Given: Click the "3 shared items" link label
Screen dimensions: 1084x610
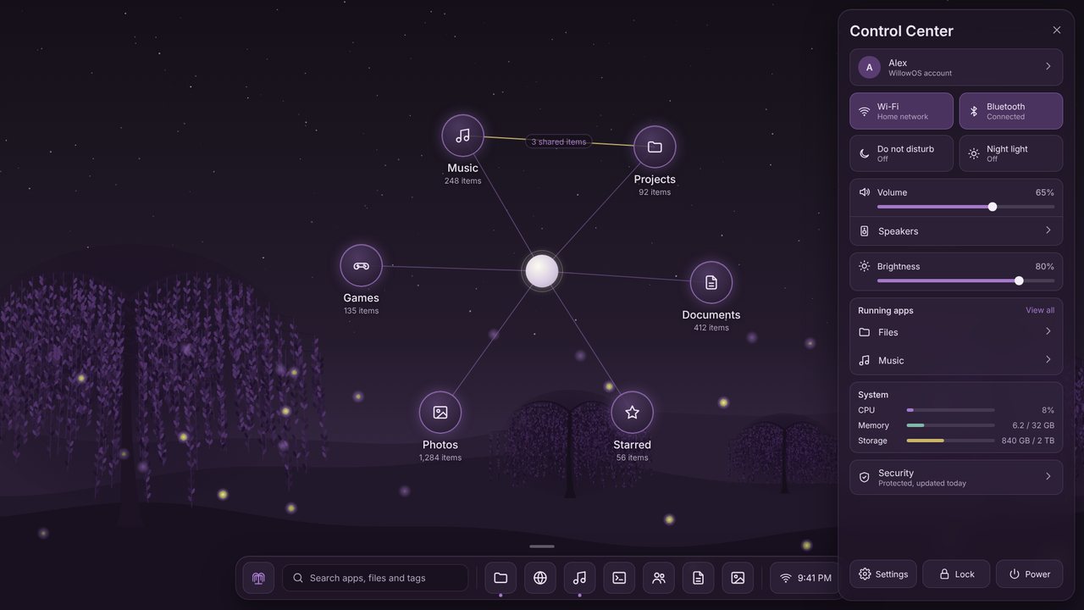Looking at the screenshot, I should (x=559, y=141).
